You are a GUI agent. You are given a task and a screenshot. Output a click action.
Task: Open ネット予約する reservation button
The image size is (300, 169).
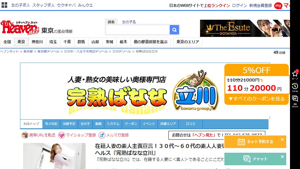point(255,141)
